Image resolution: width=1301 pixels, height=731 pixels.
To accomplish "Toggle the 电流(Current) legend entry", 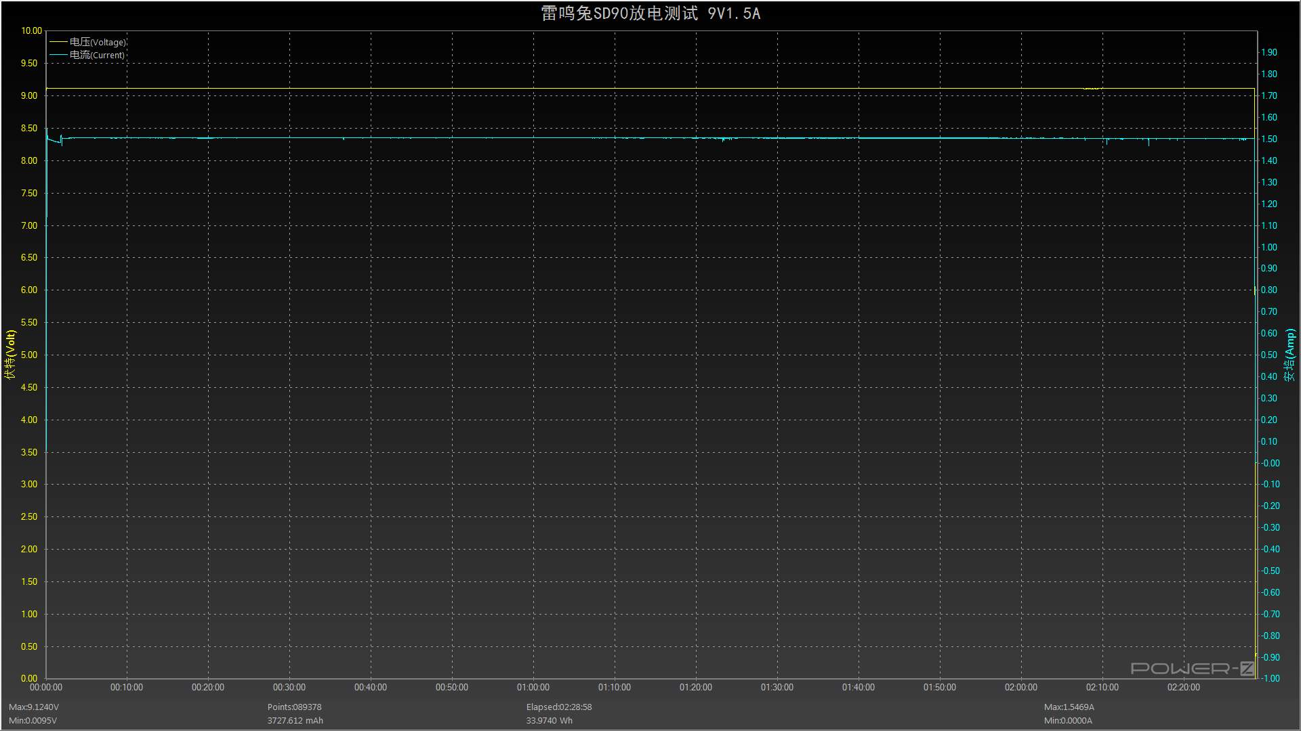I will click(97, 55).
